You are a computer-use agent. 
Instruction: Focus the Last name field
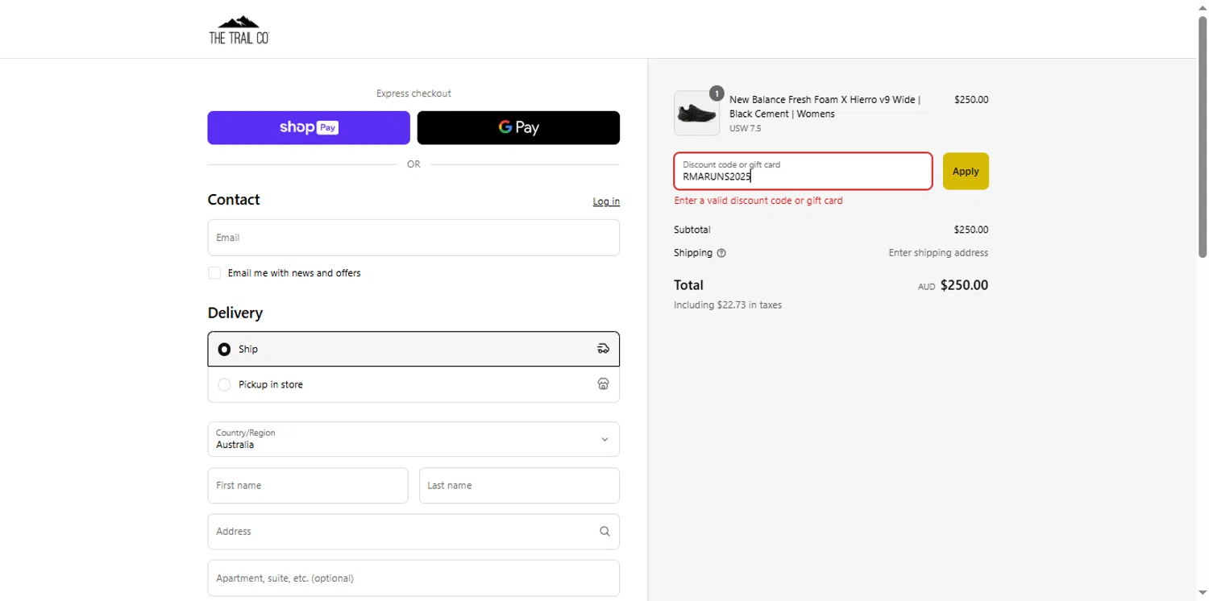click(519, 486)
